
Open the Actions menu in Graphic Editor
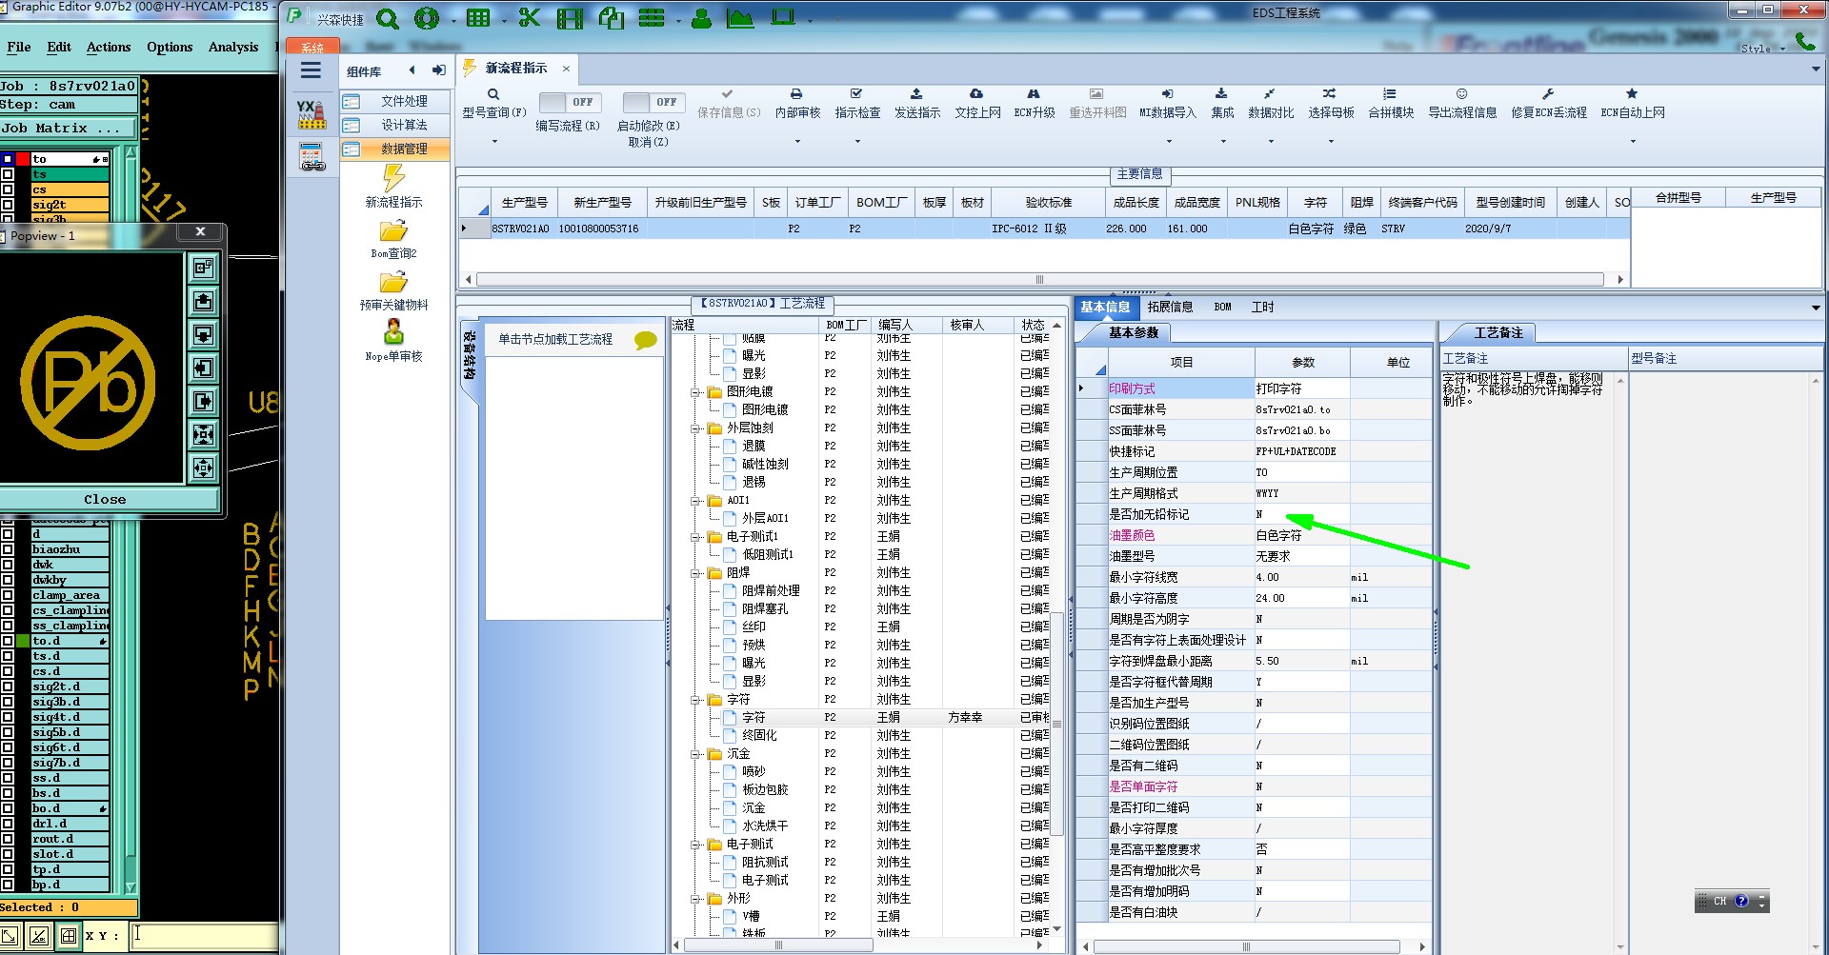pyautogui.click(x=109, y=47)
